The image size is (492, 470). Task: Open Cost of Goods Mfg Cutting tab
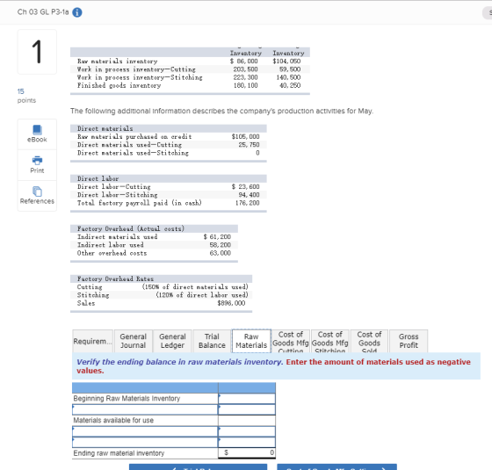(x=291, y=341)
